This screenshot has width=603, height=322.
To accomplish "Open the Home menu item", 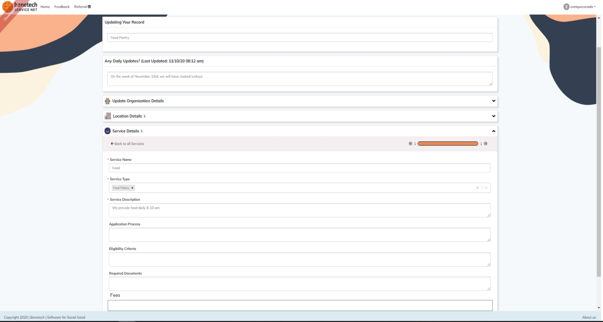I will [45, 7].
